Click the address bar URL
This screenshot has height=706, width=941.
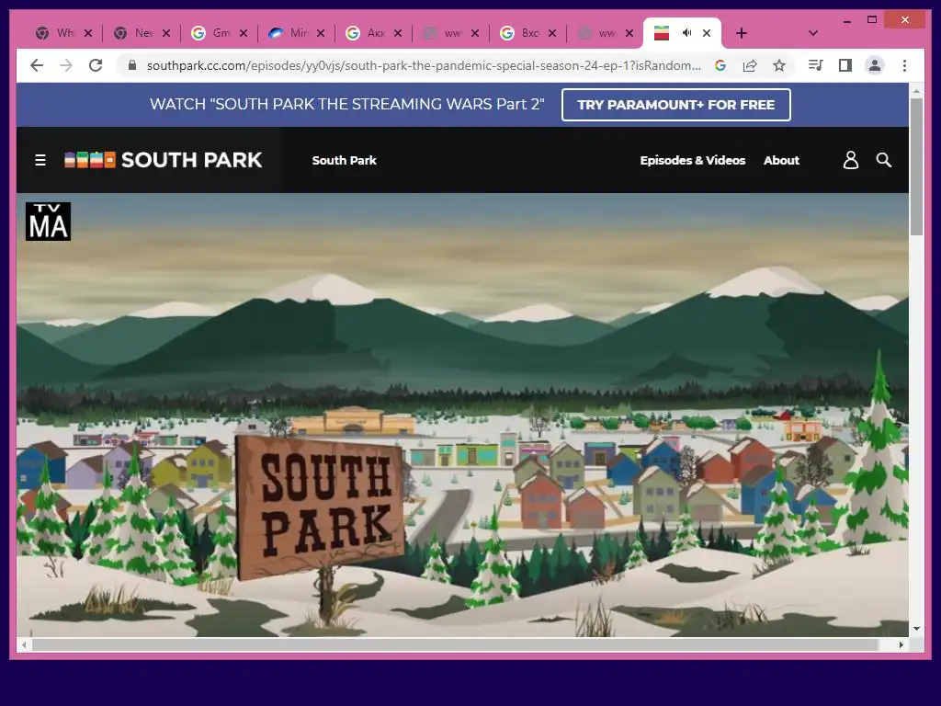pyautogui.click(x=424, y=65)
